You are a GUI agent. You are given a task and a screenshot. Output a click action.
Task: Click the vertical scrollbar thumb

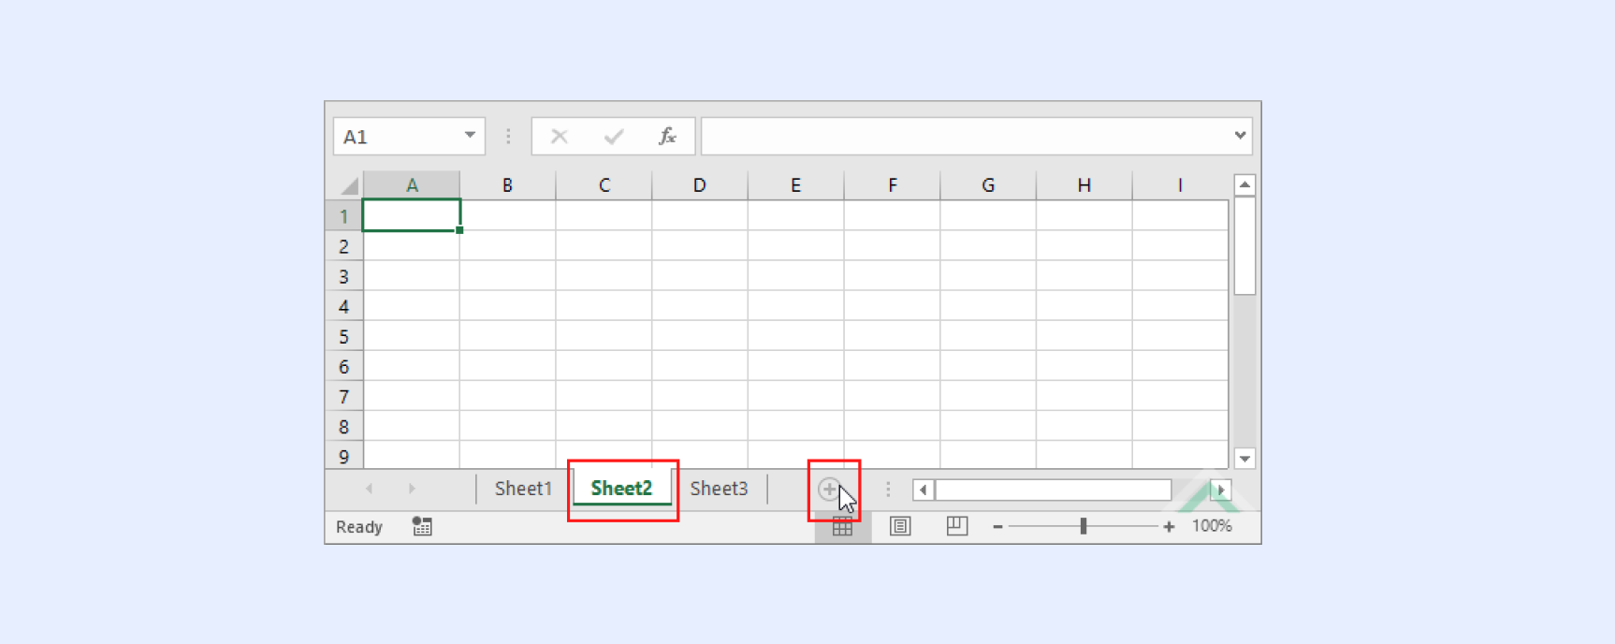point(1244,245)
